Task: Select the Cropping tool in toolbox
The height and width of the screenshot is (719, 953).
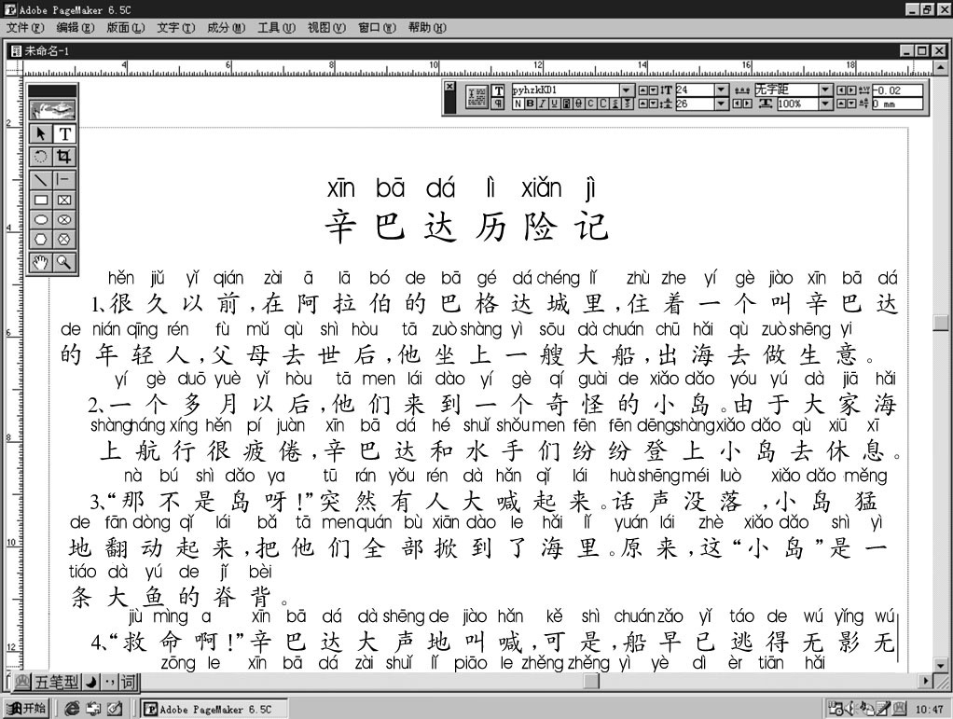Action: click(64, 157)
